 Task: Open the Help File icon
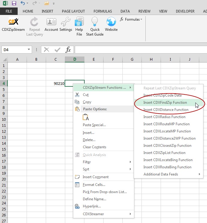pyautogui.click(x=79, y=22)
